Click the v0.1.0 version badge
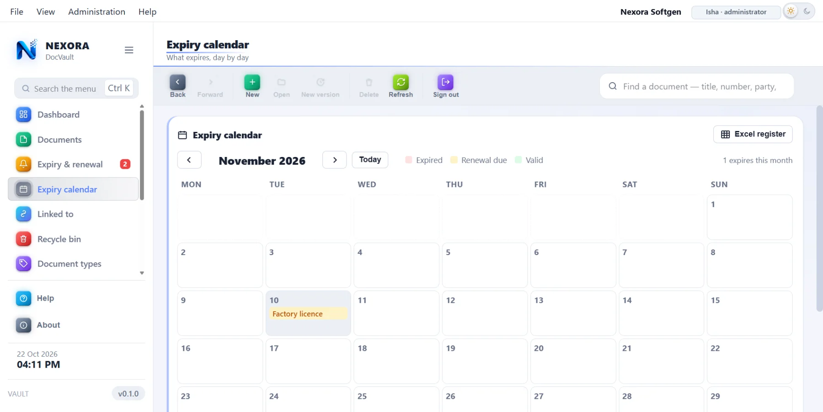 click(x=128, y=394)
